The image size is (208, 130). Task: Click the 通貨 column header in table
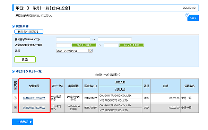click(x=146, y=86)
